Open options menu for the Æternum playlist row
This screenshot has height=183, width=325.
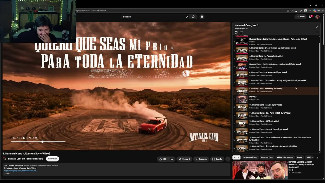[315, 91]
